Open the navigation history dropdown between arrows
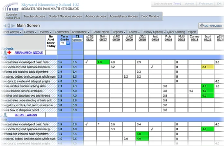 [x=9, y=26]
